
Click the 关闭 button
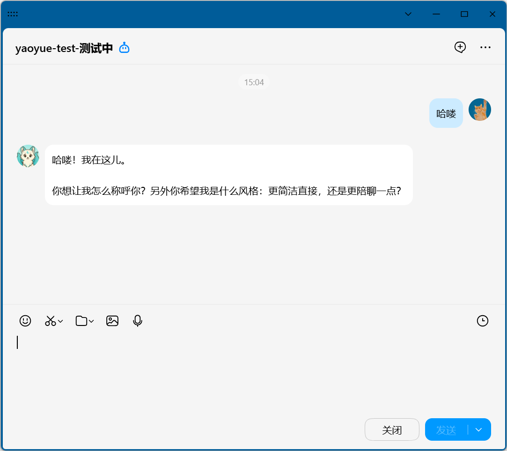tap(392, 430)
